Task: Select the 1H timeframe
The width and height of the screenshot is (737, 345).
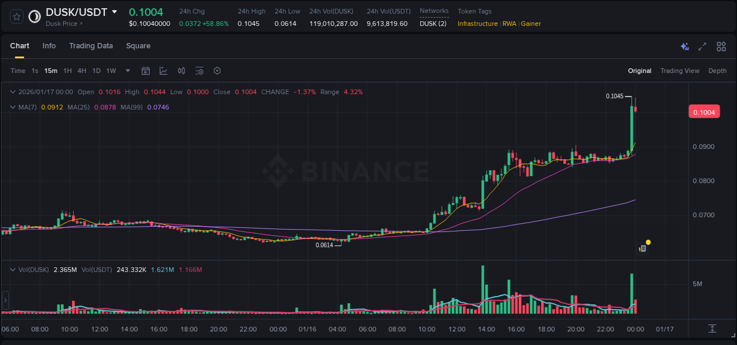Action: pos(67,71)
